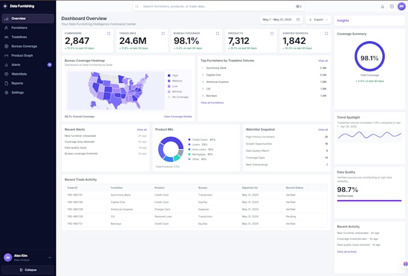Click the Bureau Coverage globe icon
This screenshot has height=276, width=408.
point(7,46)
